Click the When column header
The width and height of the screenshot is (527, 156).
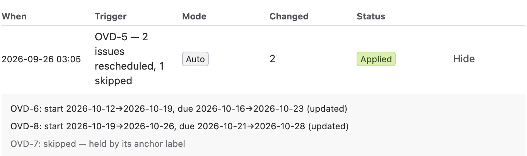[14, 16]
